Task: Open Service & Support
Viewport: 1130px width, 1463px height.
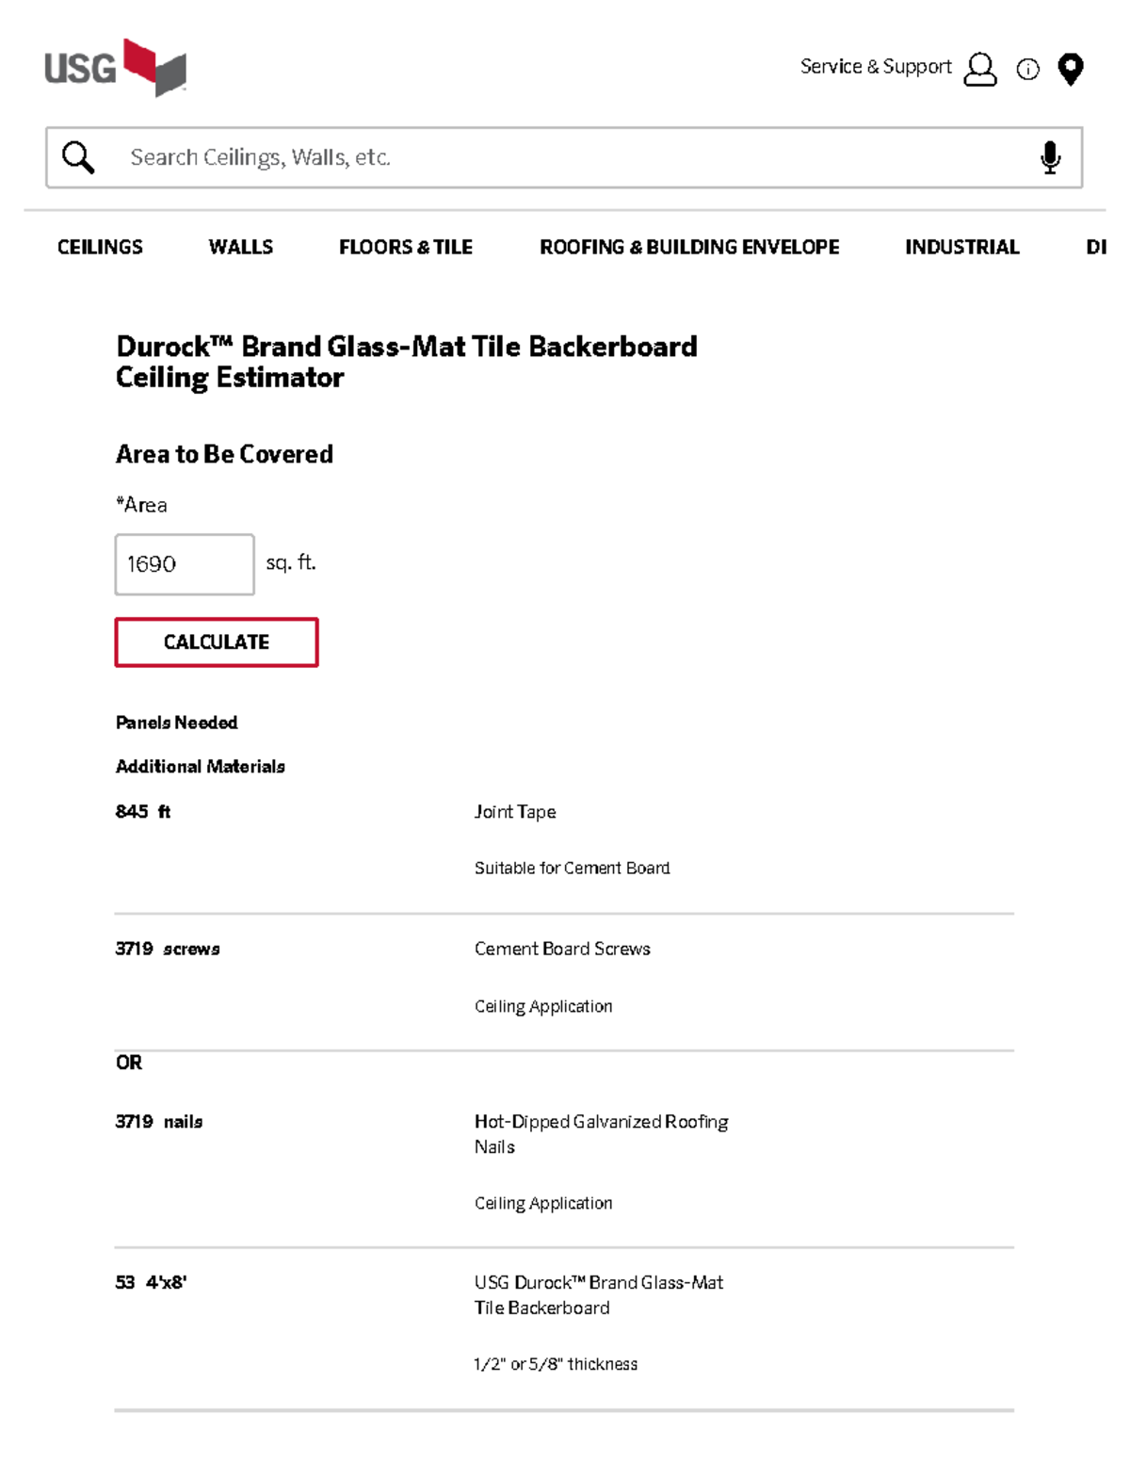Action: click(x=875, y=66)
